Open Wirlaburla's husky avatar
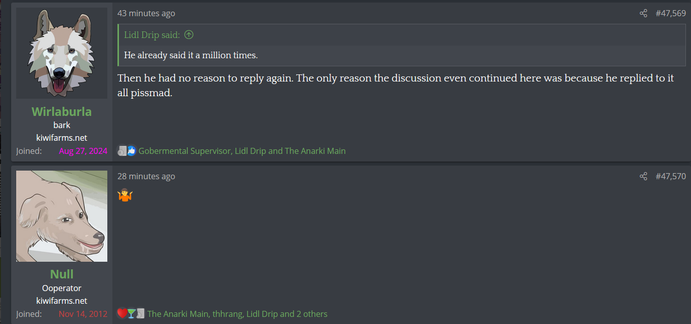This screenshot has height=324, width=691. [62, 53]
